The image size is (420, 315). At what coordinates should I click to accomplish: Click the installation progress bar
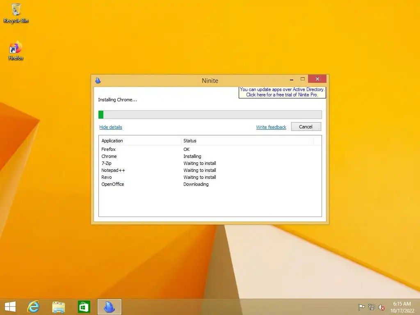210,115
